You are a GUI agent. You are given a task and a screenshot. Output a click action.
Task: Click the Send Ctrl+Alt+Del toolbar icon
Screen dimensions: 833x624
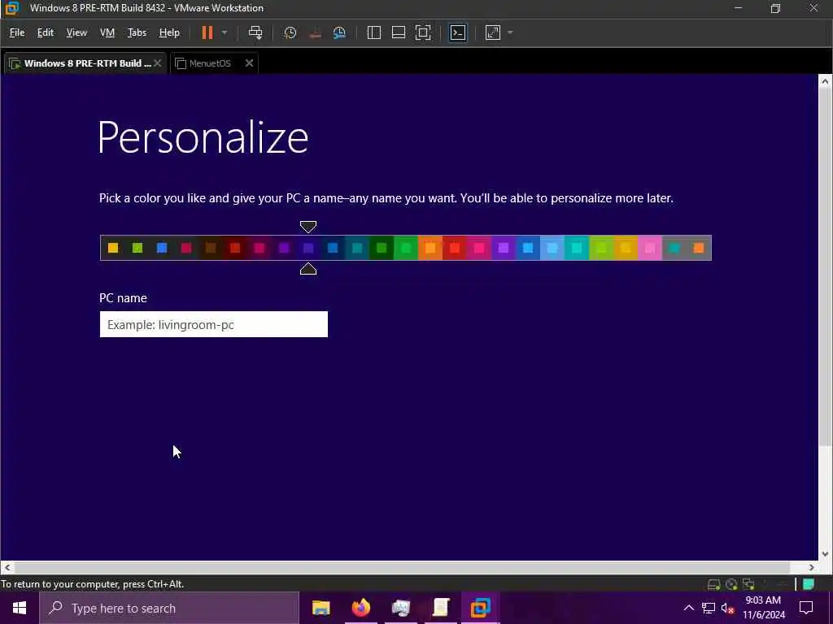pyautogui.click(x=255, y=32)
